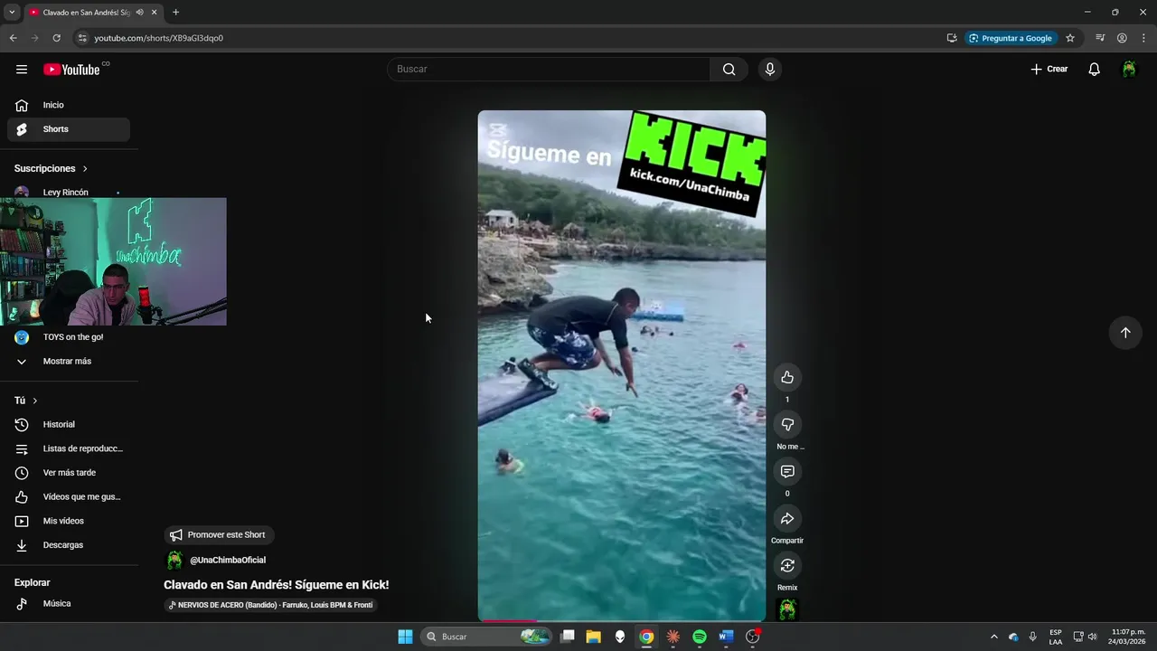The image size is (1157, 651).
Task: Select Shorts in the sidebar
Action: [x=69, y=129]
